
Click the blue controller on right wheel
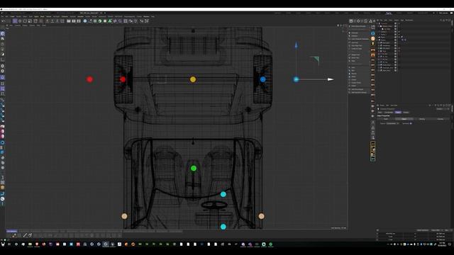262,79
